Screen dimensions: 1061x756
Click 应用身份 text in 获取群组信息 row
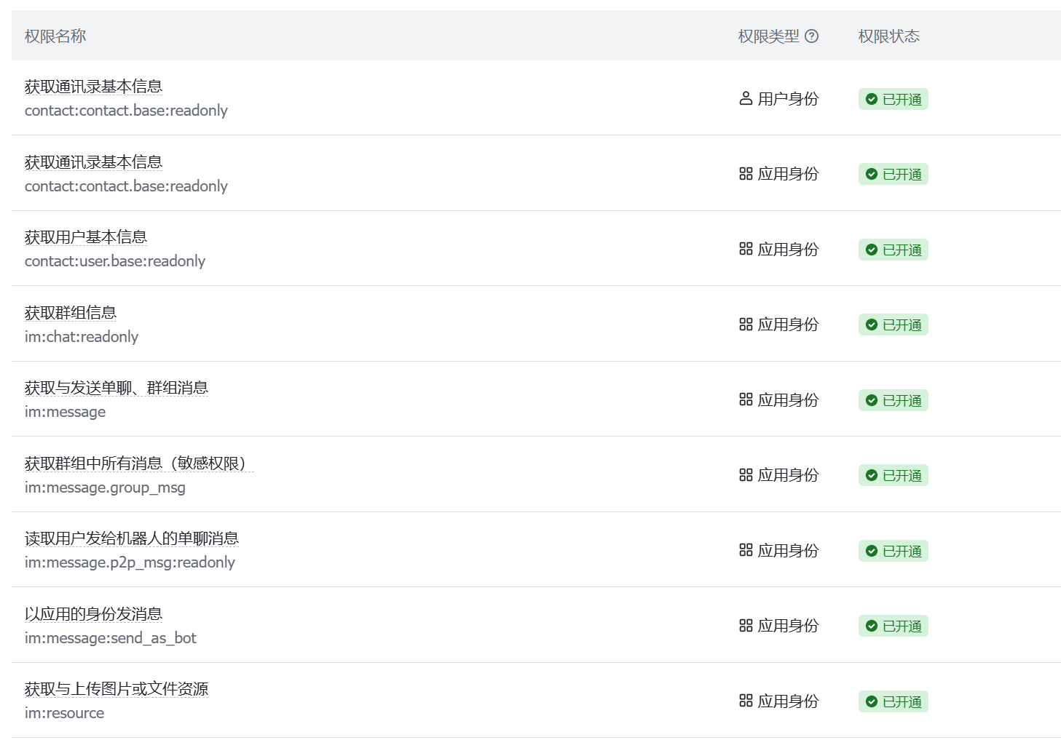pos(788,325)
